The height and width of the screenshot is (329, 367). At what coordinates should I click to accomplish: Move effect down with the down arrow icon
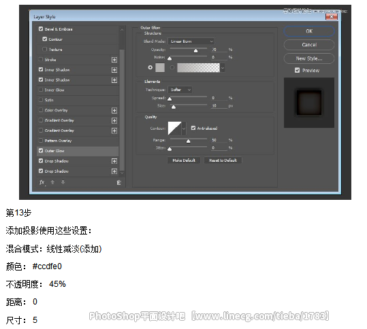pos(63,182)
